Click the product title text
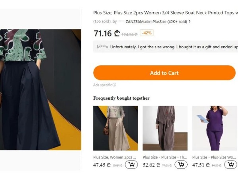Image resolution: width=238 pixels, height=178 pixels. tap(165, 13)
